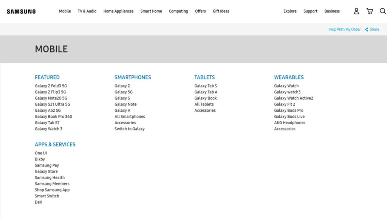Open Galaxy Watch under Wearables

pyautogui.click(x=286, y=86)
